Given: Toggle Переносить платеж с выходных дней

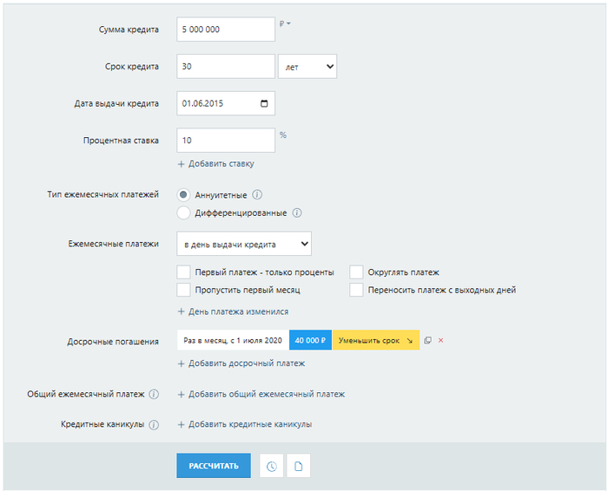Looking at the screenshot, I should tap(356, 290).
